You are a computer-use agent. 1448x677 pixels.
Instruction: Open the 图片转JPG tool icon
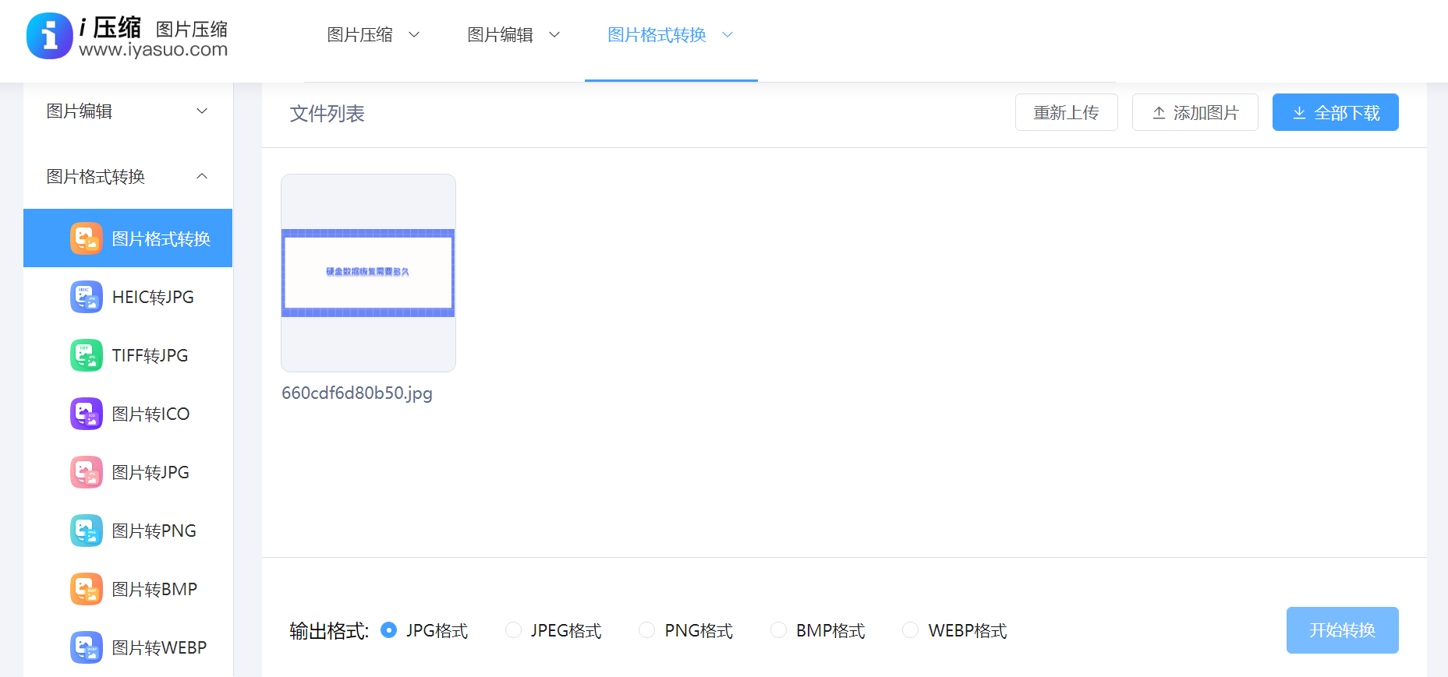[87, 472]
